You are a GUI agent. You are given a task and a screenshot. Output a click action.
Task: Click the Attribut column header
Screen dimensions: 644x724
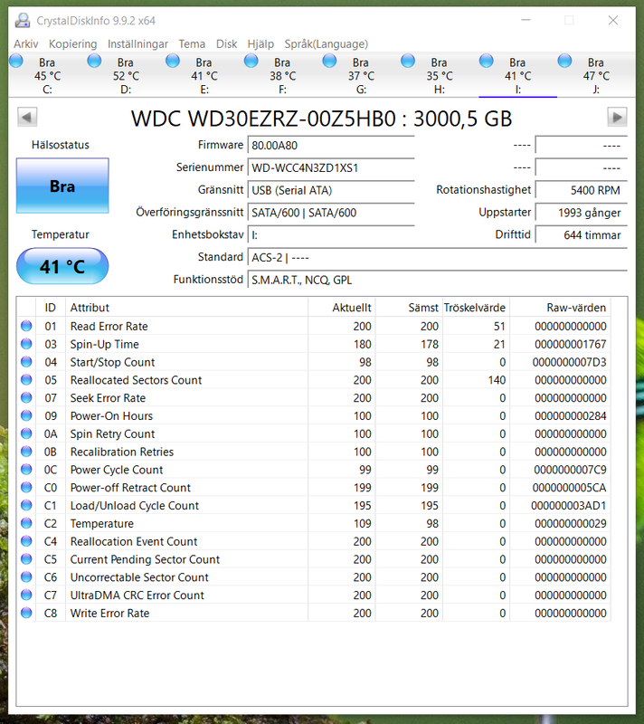tap(187, 308)
